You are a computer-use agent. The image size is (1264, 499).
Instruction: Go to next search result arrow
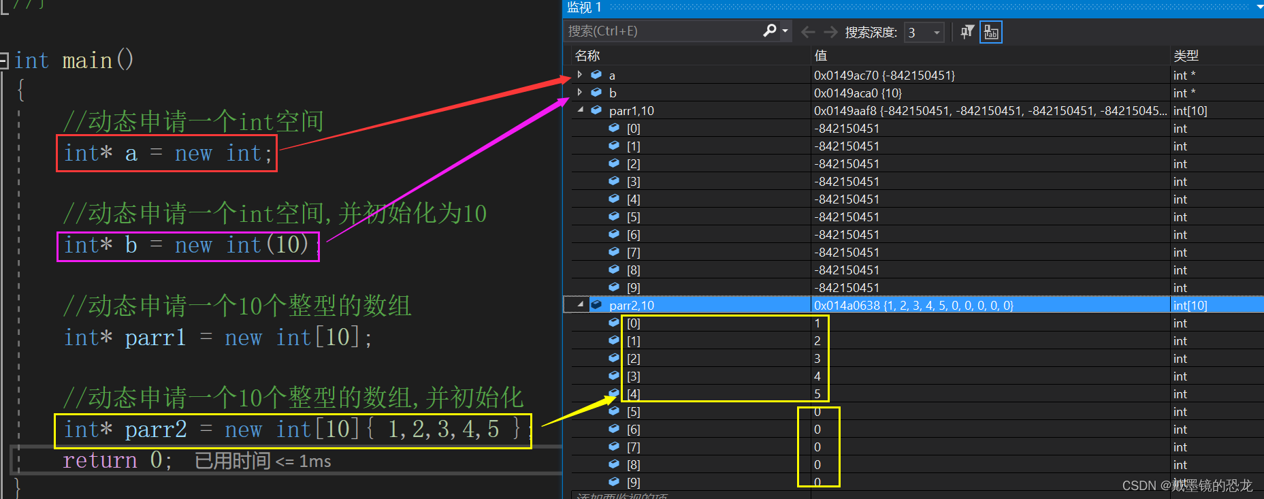click(830, 31)
